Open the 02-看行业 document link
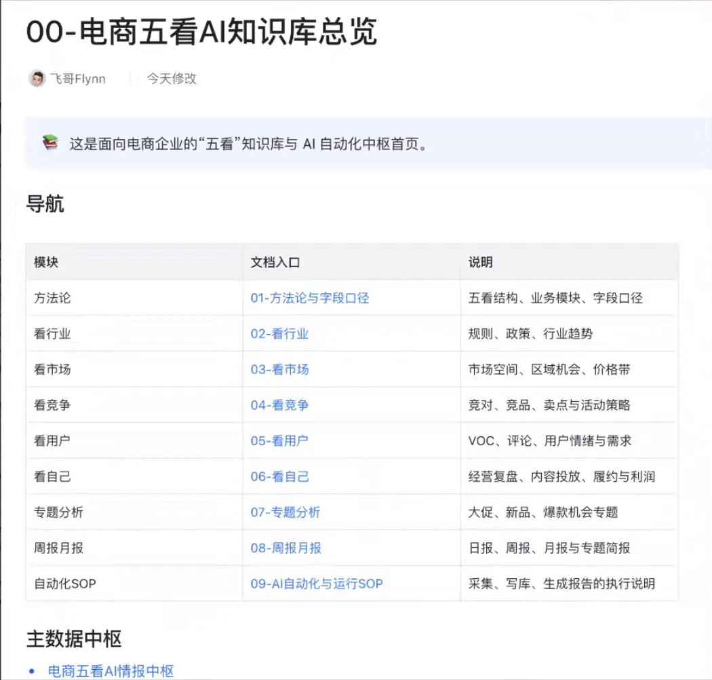712x680 pixels. point(279,334)
